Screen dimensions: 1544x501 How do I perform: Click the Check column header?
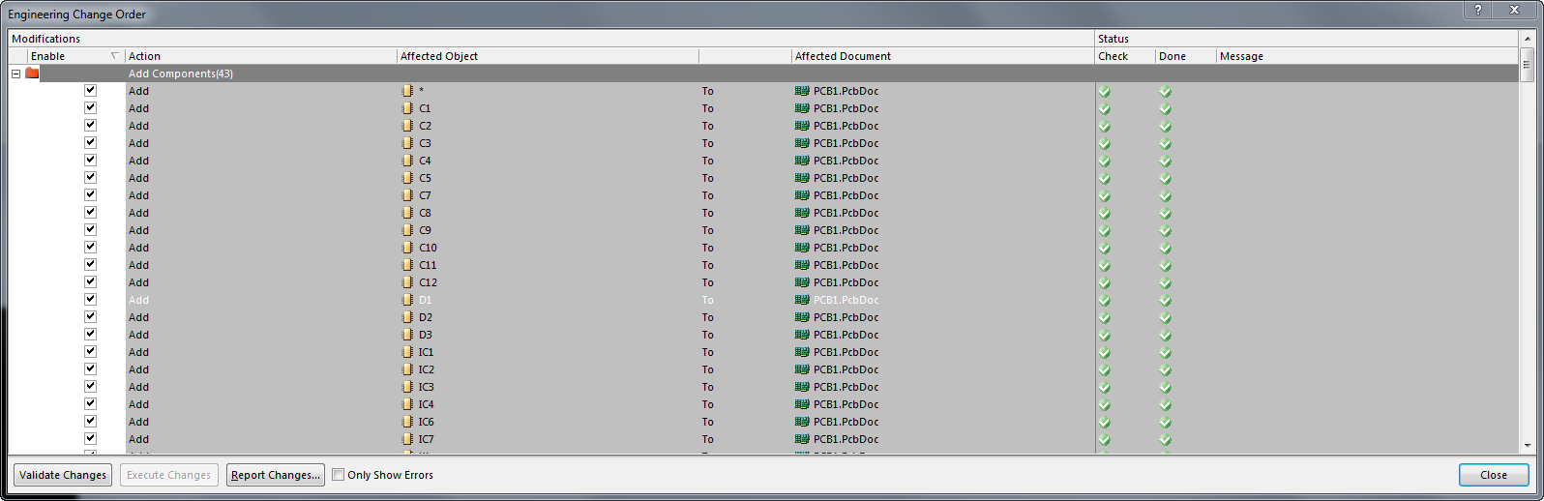tap(1125, 56)
